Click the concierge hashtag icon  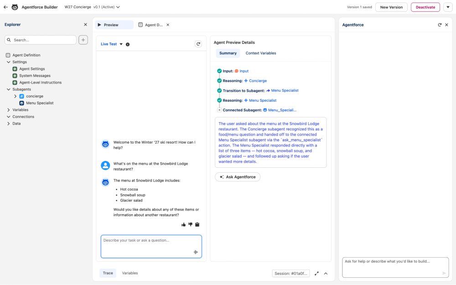tap(21, 96)
